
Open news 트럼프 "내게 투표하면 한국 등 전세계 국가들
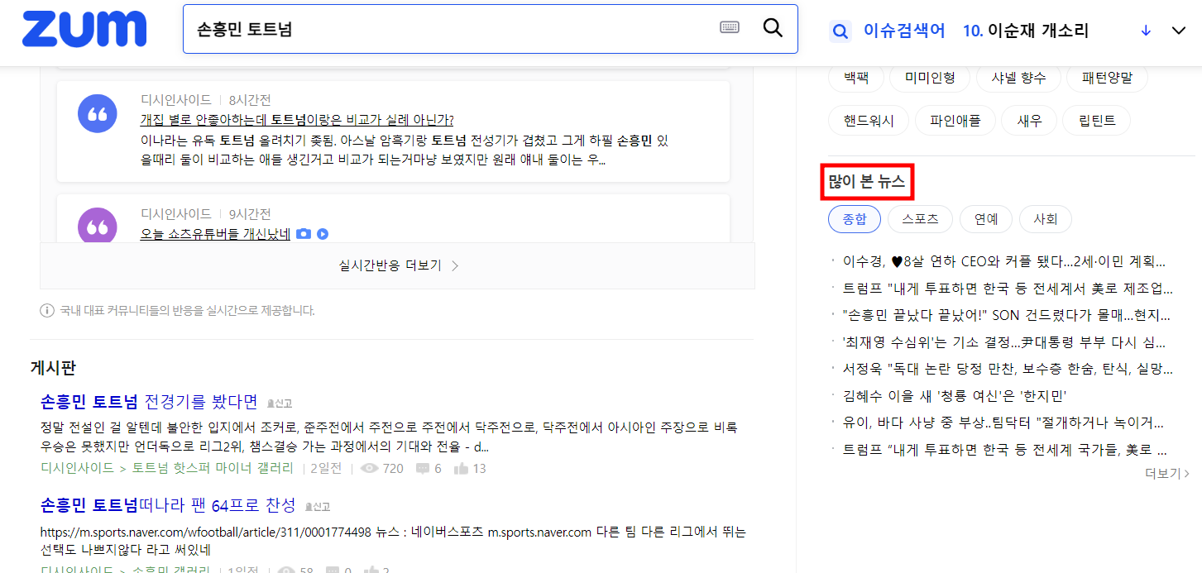(1004, 450)
